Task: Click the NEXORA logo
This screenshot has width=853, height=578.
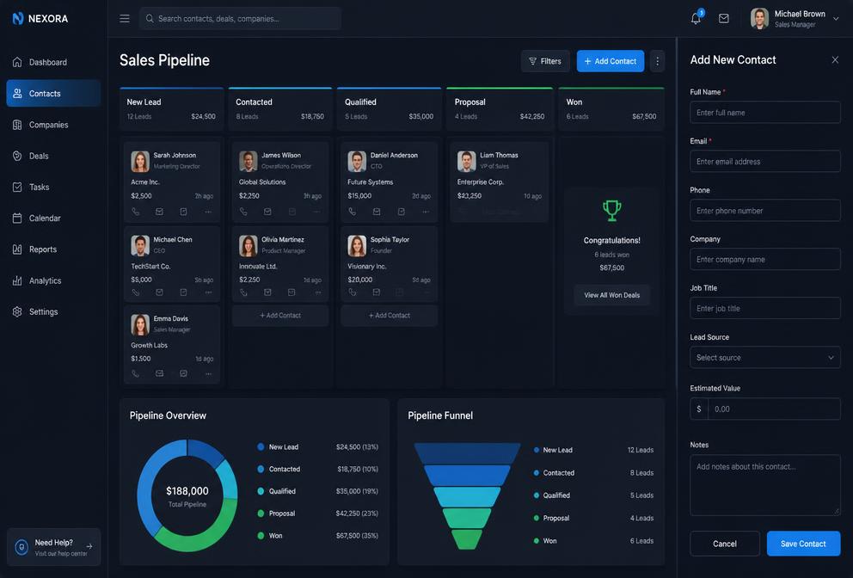Action: [40, 19]
